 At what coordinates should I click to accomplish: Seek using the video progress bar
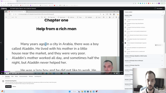pos(62,72)
